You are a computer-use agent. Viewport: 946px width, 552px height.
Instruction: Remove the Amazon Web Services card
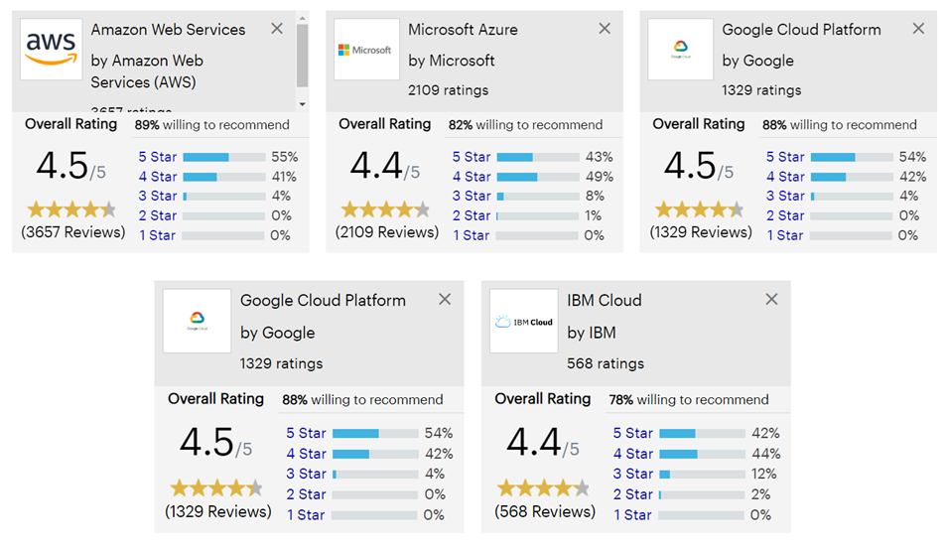coord(277,29)
